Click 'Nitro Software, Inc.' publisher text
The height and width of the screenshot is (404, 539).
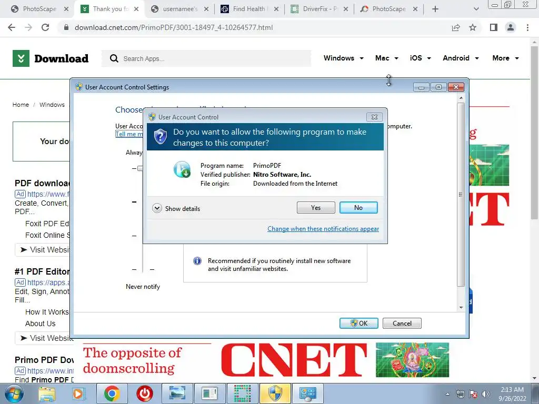(x=282, y=175)
